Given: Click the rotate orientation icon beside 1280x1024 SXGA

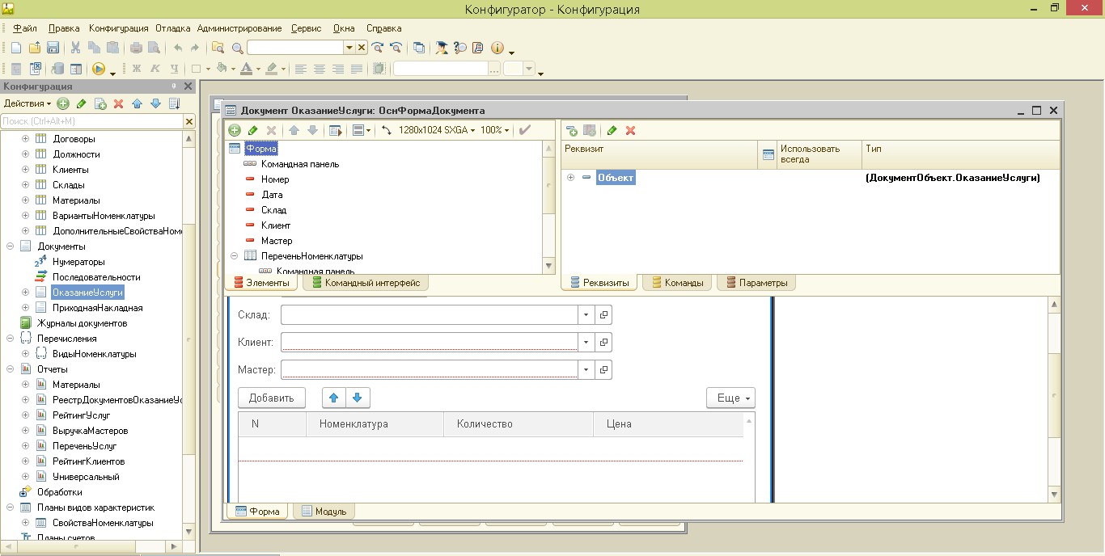Looking at the screenshot, I should tap(386, 130).
